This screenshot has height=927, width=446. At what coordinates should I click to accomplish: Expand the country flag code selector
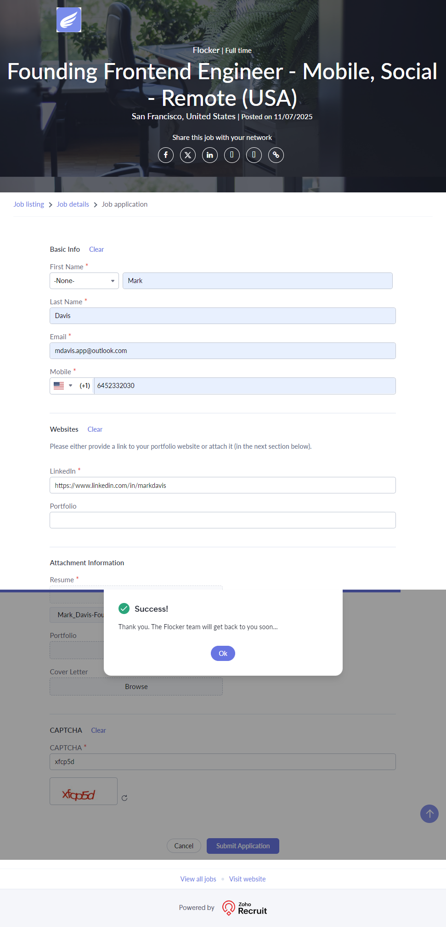pyautogui.click(x=63, y=386)
